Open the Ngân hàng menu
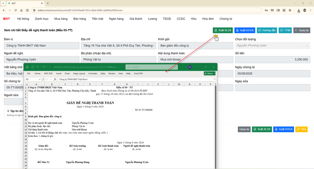Image resolution: width=314 pixels, height=169 pixels. click(x=116, y=19)
